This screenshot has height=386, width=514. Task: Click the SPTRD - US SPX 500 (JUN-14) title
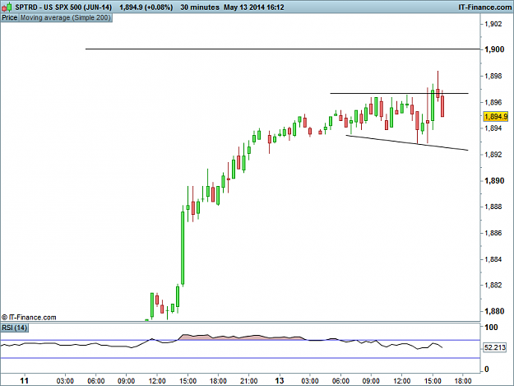coord(63,7)
